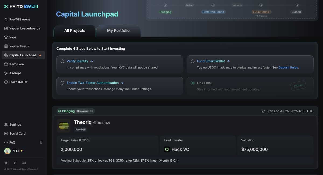Screen dimensions: 323x175
Task: Open FAQ via external link icon
Action: (x=41, y=143)
